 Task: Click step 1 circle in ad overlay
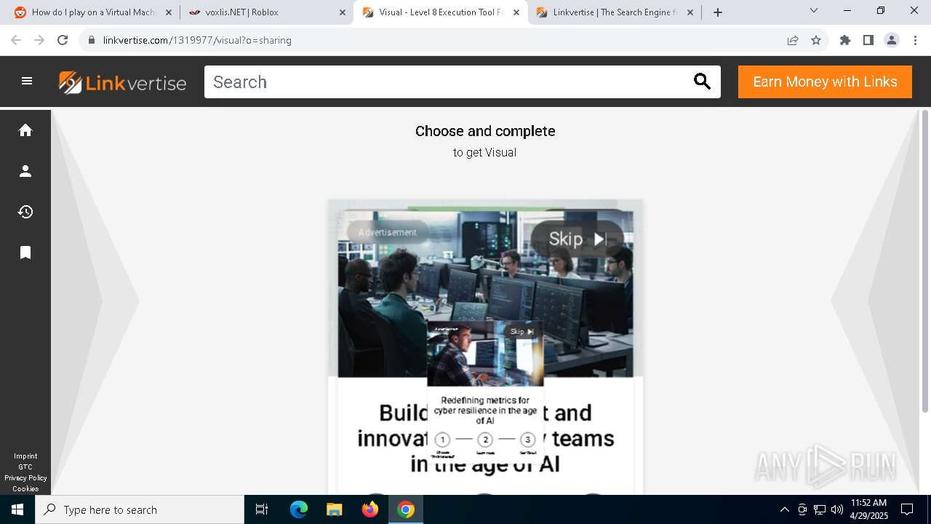click(442, 440)
